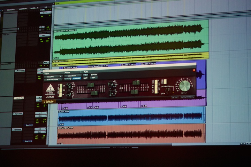Click the Auto header label
Image resolution: width=251 pixels, height=167 pixels.
(86, 72)
